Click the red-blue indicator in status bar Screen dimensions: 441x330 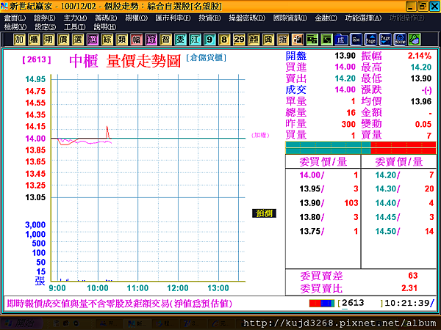coord(322,304)
